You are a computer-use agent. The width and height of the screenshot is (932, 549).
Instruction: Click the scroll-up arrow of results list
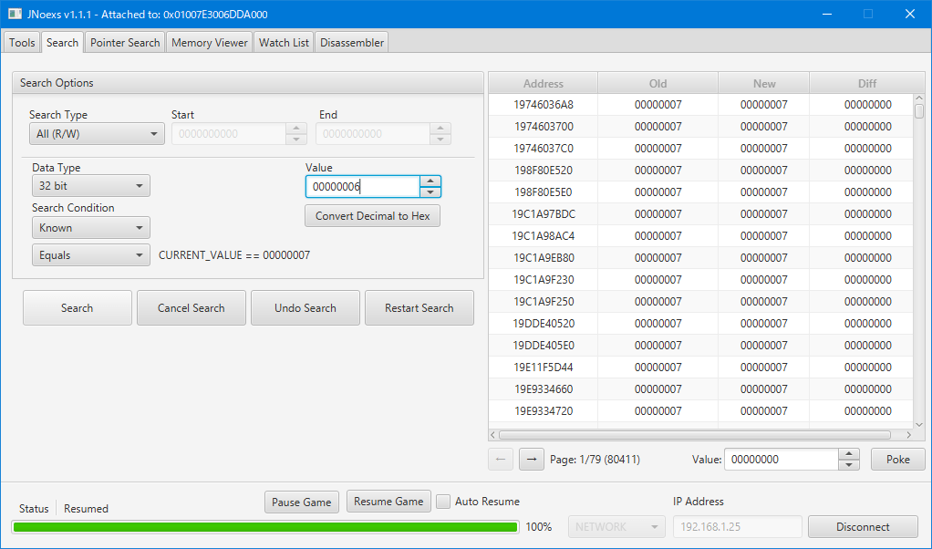point(919,98)
